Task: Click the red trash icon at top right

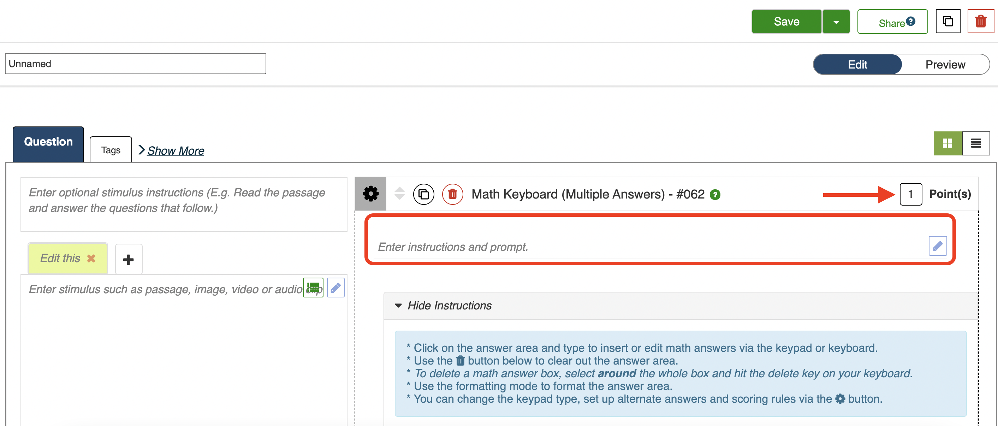Action: click(980, 21)
